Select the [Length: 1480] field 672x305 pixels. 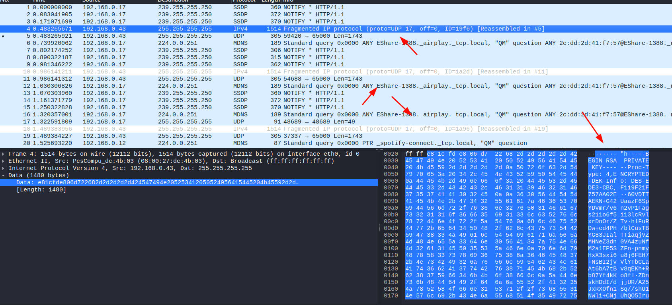tap(41, 190)
